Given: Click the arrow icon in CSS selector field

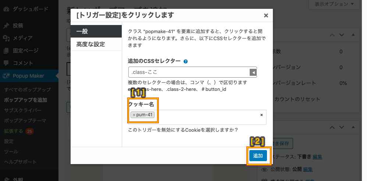Looking at the screenshot, I should [253, 72].
